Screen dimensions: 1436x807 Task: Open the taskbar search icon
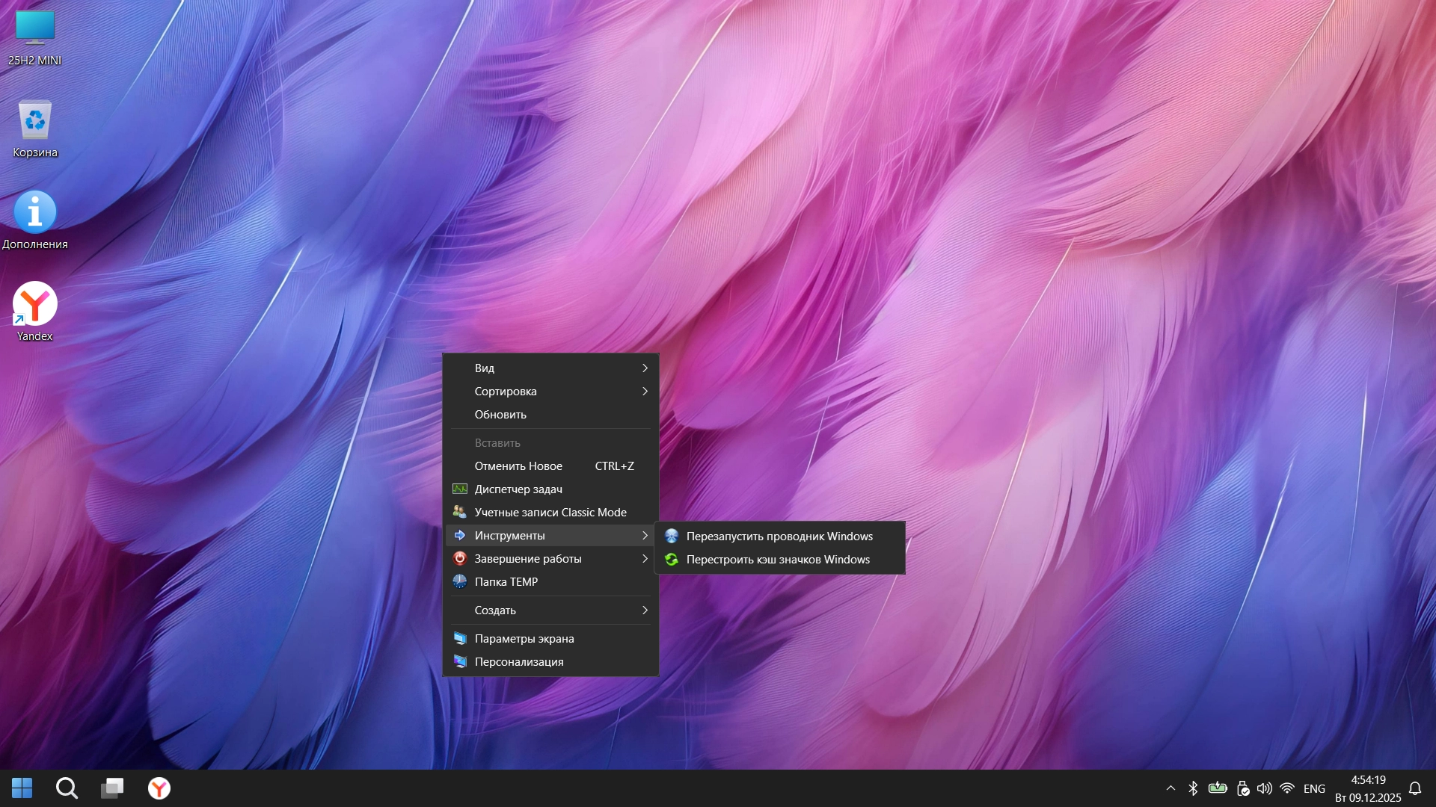pyautogui.click(x=67, y=788)
